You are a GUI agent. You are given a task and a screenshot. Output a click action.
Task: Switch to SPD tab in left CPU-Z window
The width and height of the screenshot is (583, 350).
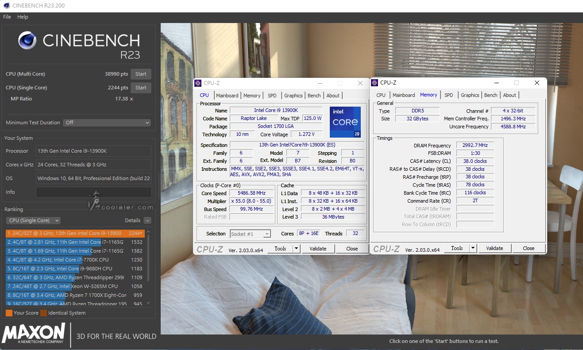pos(272,96)
